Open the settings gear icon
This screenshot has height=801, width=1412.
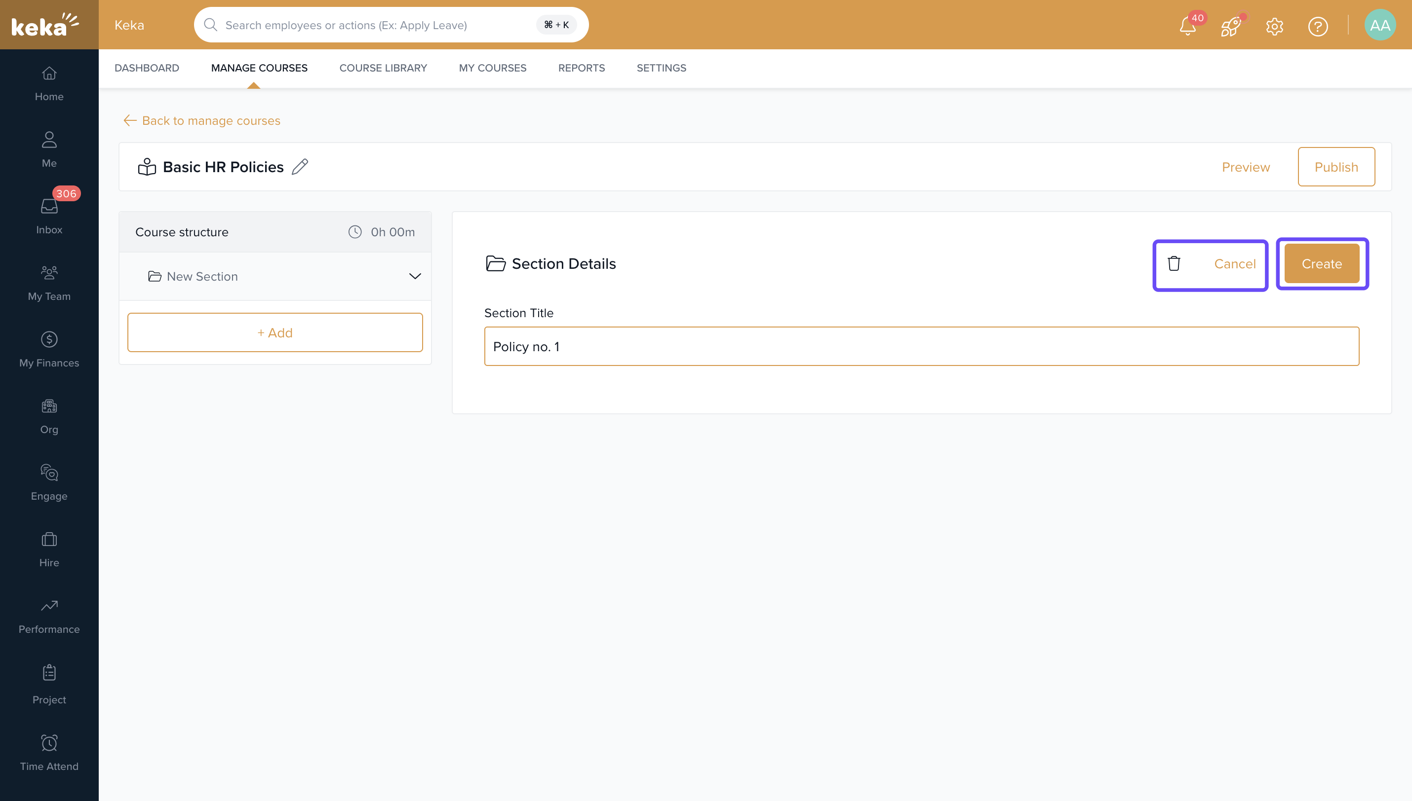pyautogui.click(x=1274, y=26)
